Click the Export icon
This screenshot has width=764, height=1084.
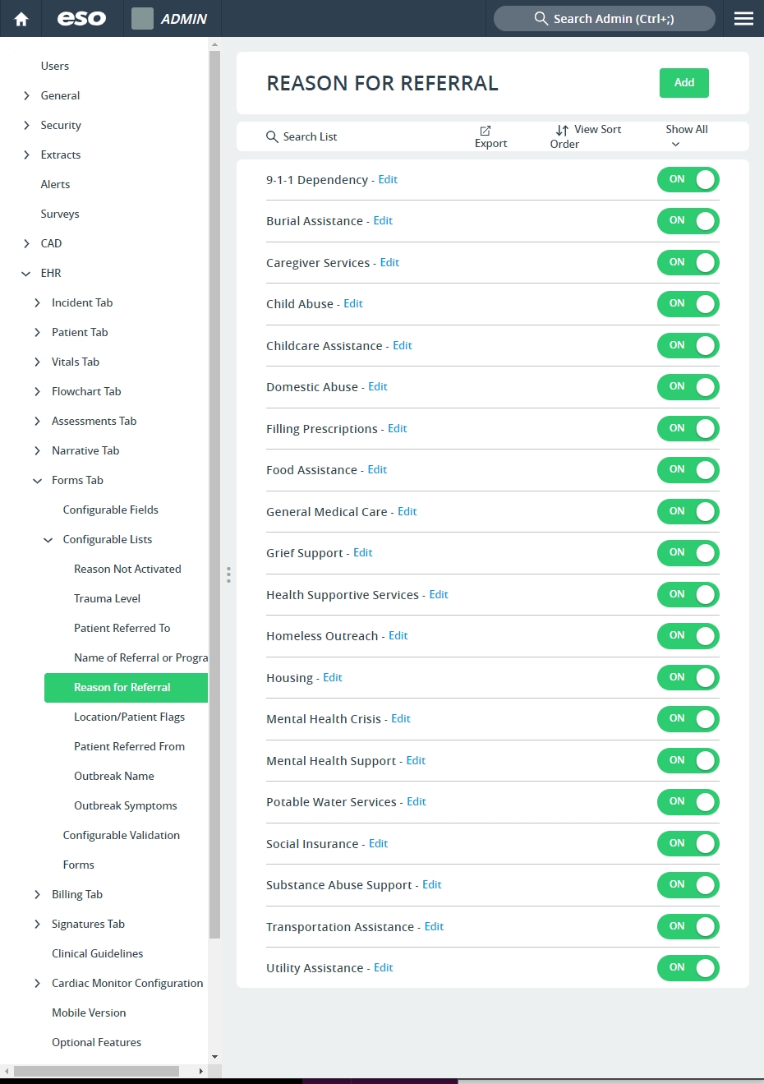[486, 131]
